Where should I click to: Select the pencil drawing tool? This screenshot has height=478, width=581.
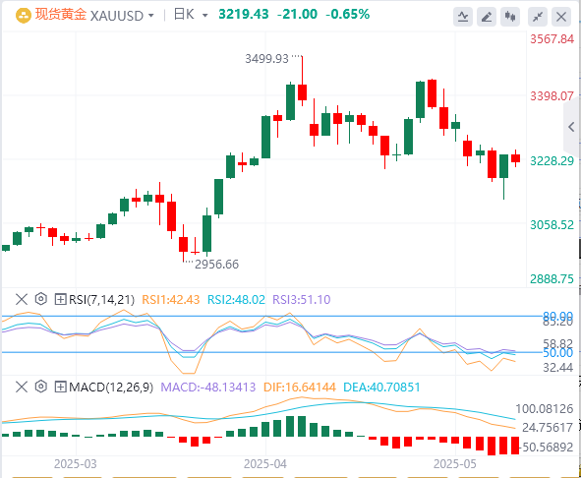point(487,17)
